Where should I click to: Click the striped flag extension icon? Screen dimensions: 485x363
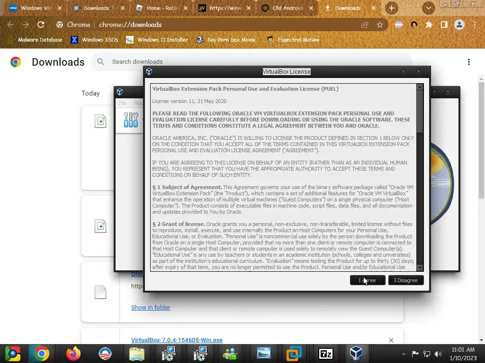pyautogui.click(x=399, y=25)
